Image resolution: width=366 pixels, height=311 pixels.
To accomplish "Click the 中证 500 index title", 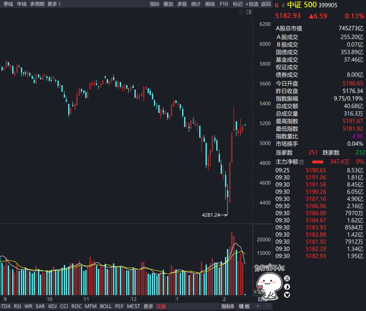I will tap(302, 5).
